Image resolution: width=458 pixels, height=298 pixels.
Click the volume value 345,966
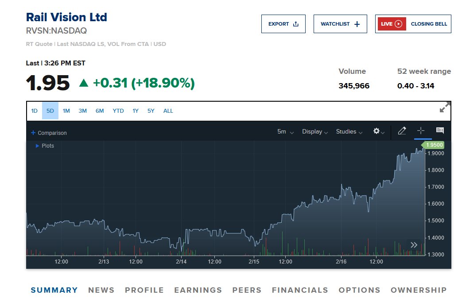(354, 86)
